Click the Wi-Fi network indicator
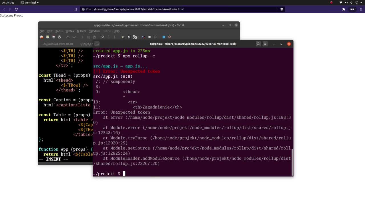The image size is (365, 205). tap(341, 3)
